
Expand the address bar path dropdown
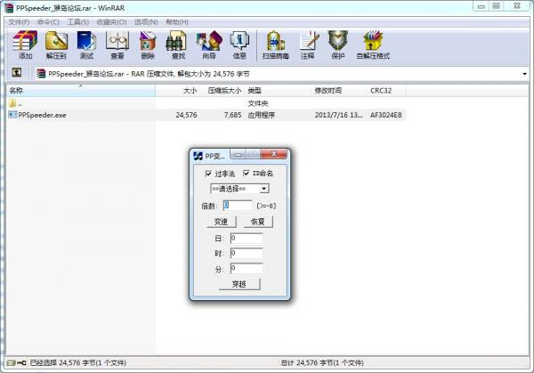(x=524, y=74)
